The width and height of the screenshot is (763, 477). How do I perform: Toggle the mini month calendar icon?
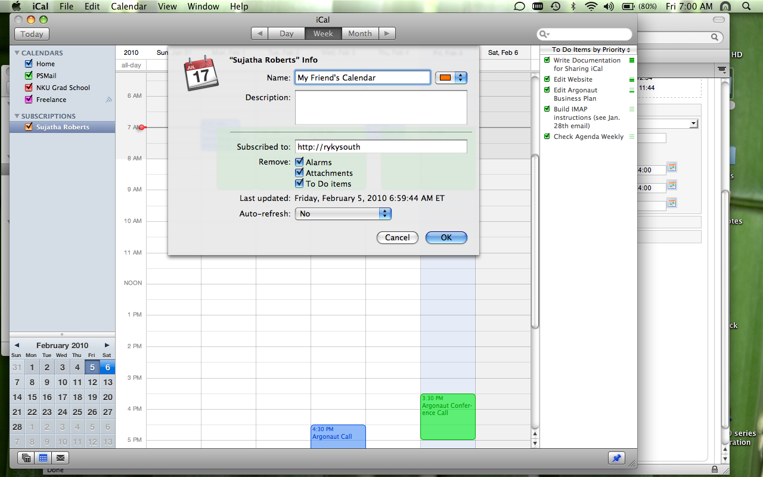pos(43,458)
